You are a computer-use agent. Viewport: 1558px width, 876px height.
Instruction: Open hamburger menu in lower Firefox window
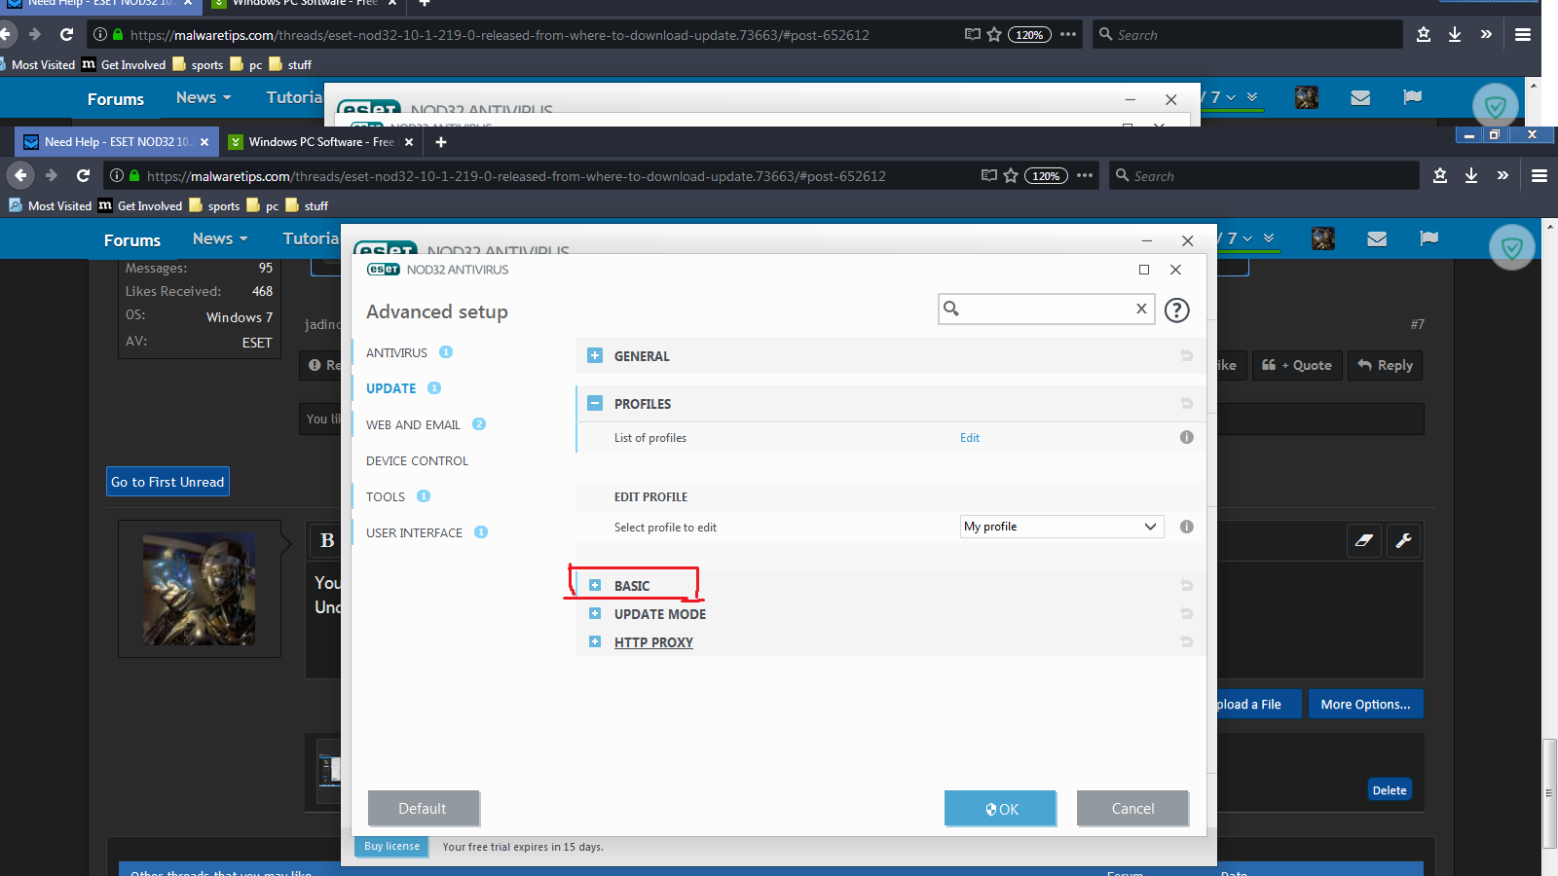(x=1539, y=175)
